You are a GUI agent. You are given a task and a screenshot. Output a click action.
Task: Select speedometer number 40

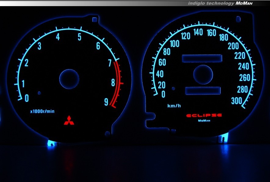pos(160,74)
